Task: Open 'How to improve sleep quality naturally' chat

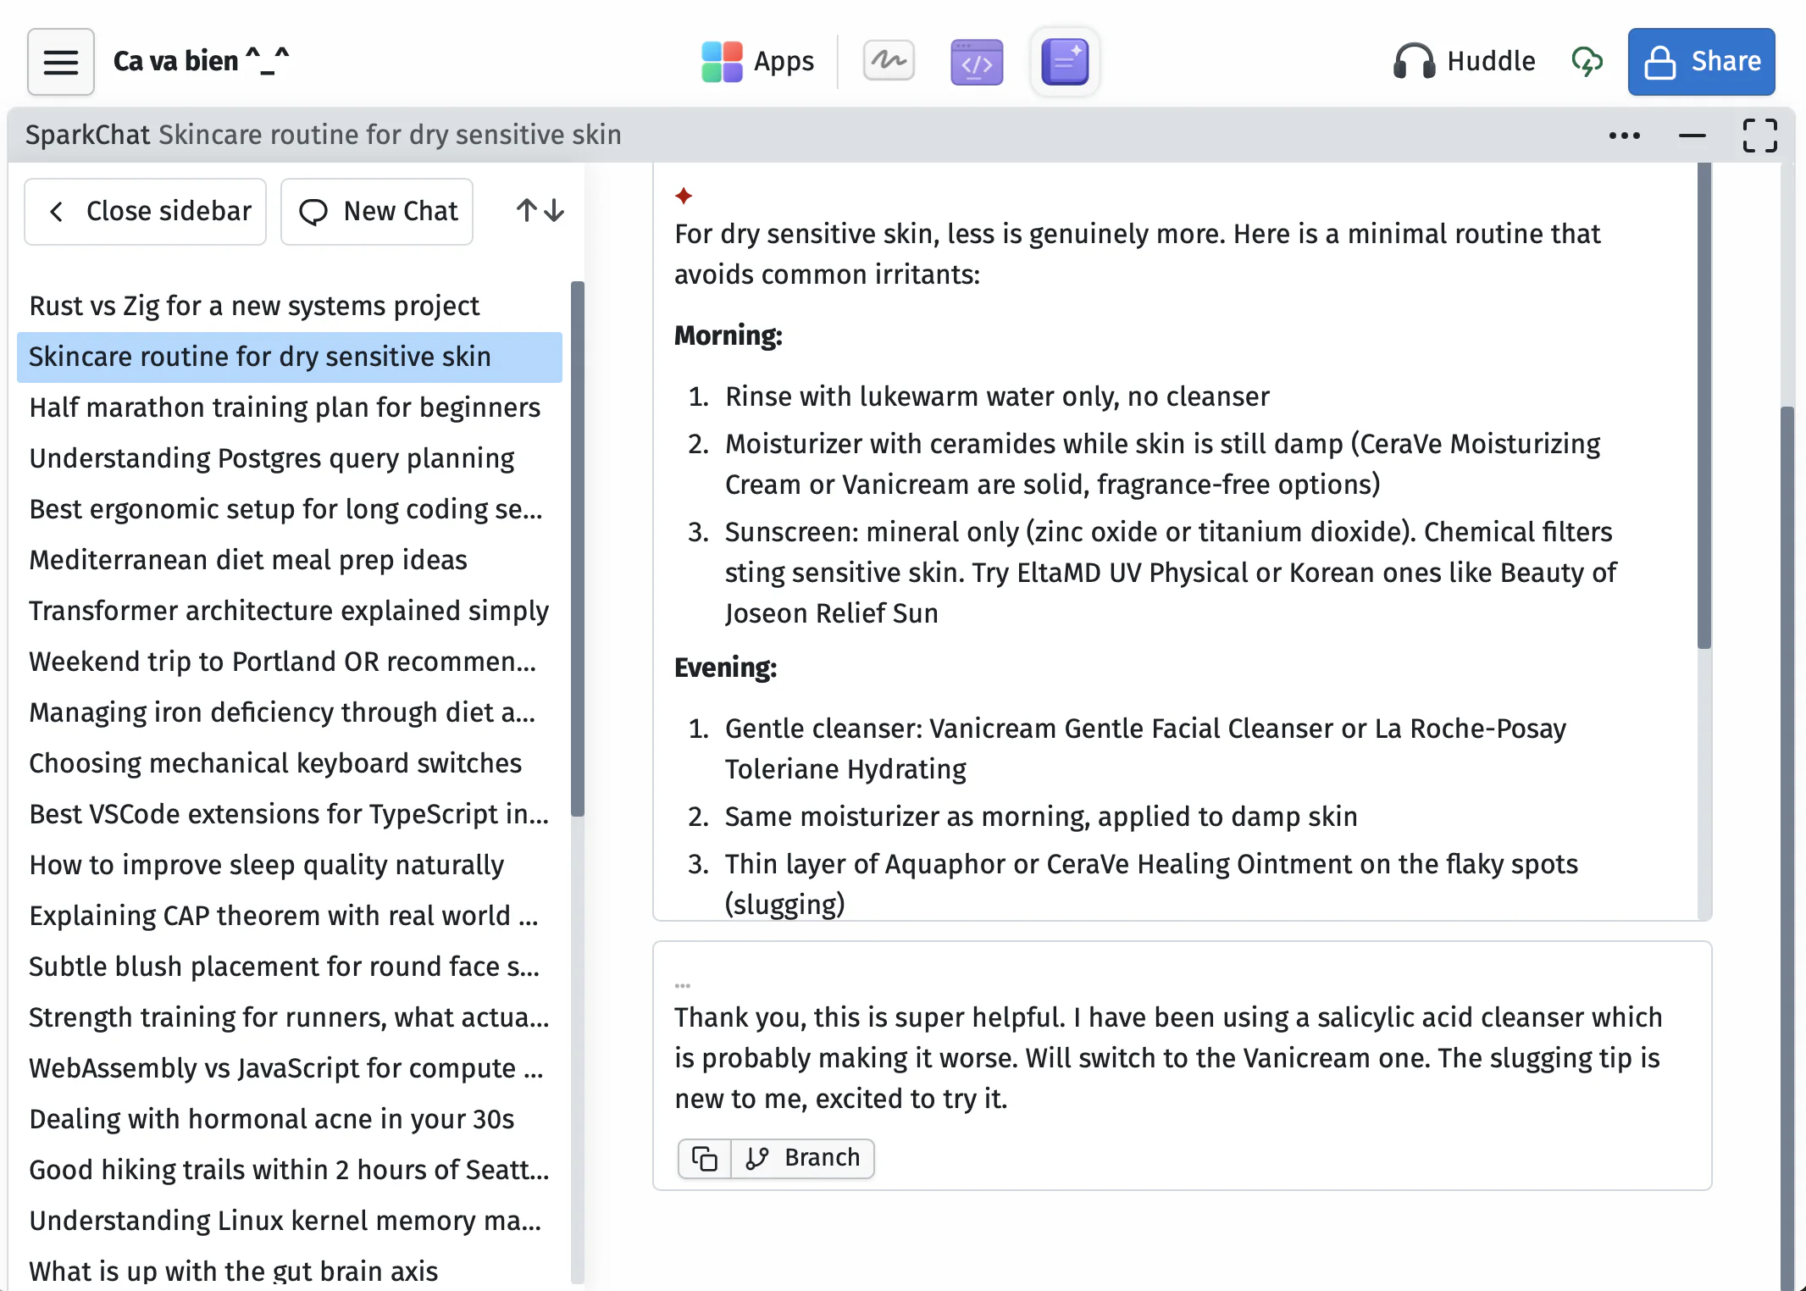Action: point(290,865)
